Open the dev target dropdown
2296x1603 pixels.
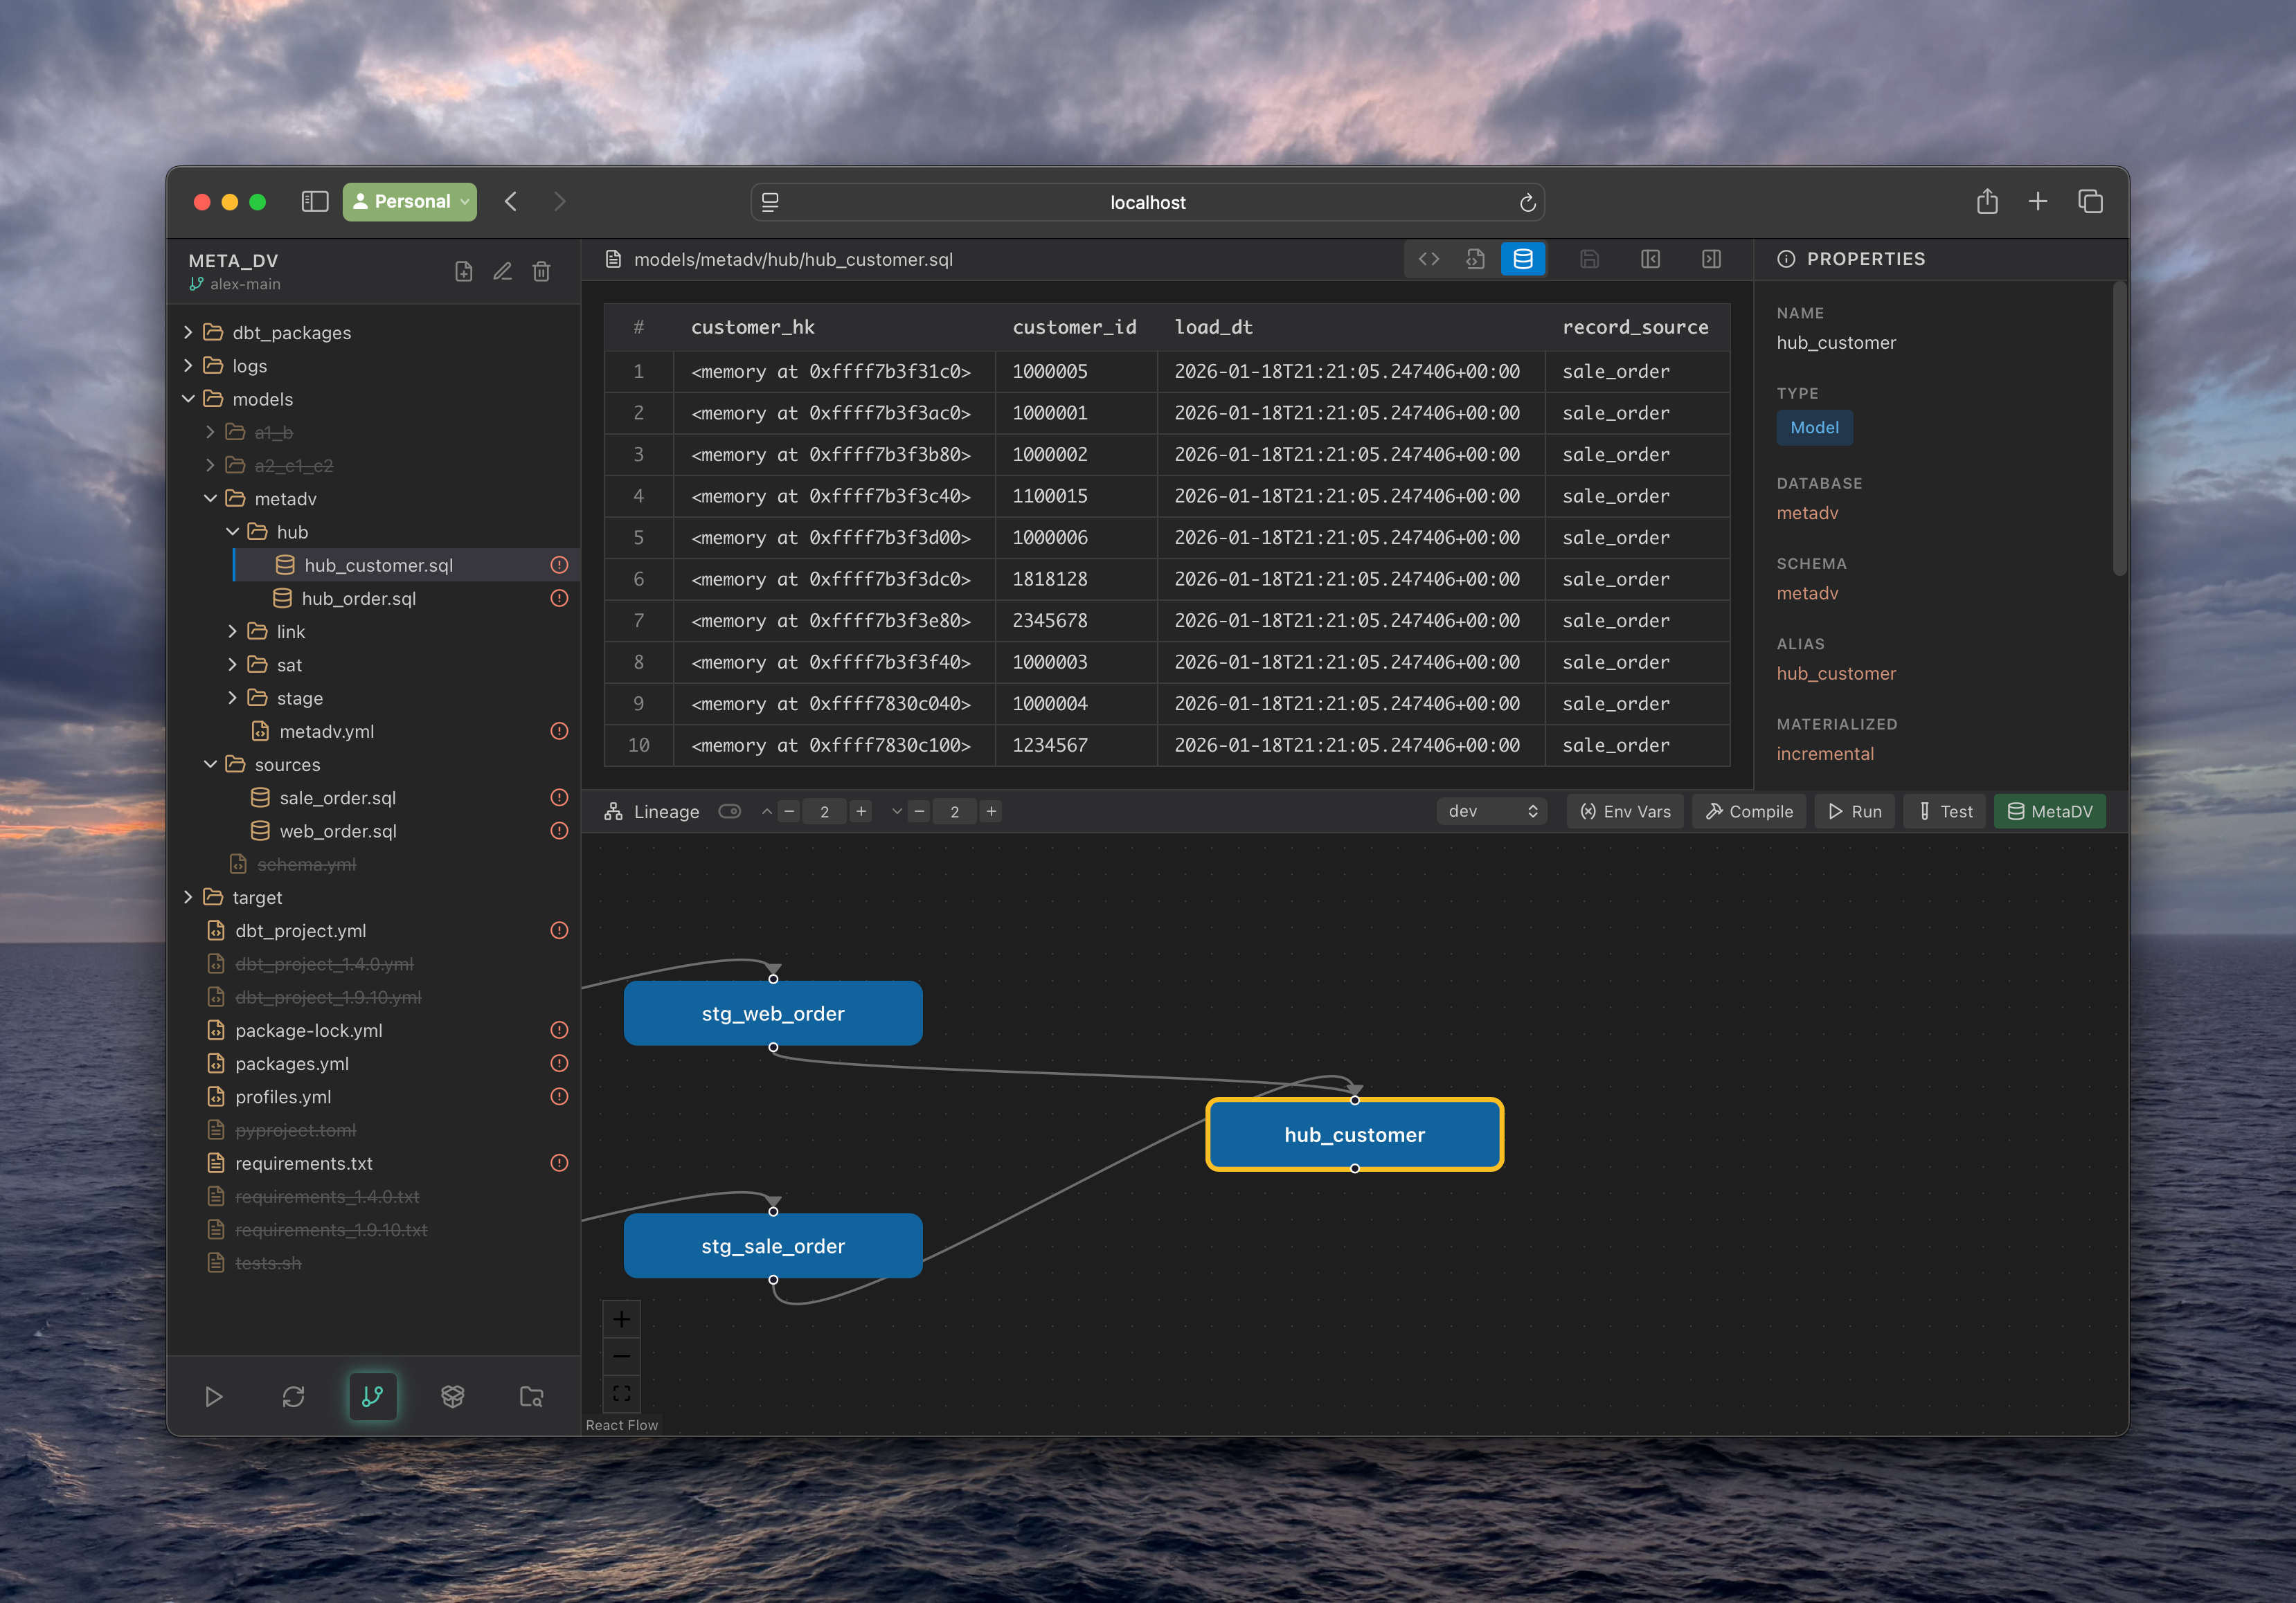coord(1491,811)
